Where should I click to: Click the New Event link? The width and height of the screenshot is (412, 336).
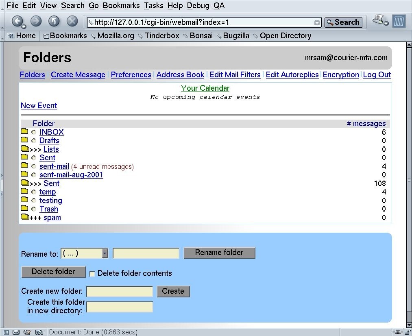click(39, 105)
